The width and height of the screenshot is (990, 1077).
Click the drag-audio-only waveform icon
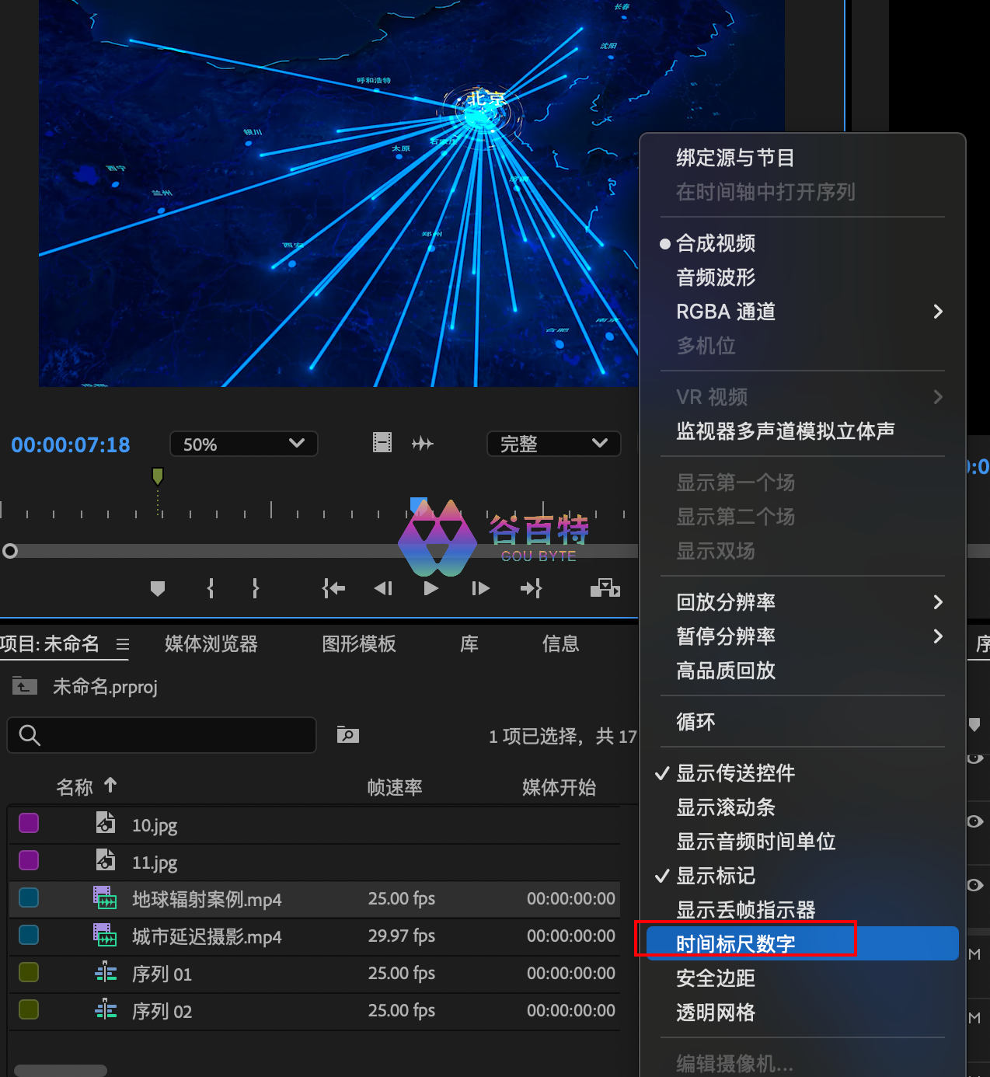[423, 444]
